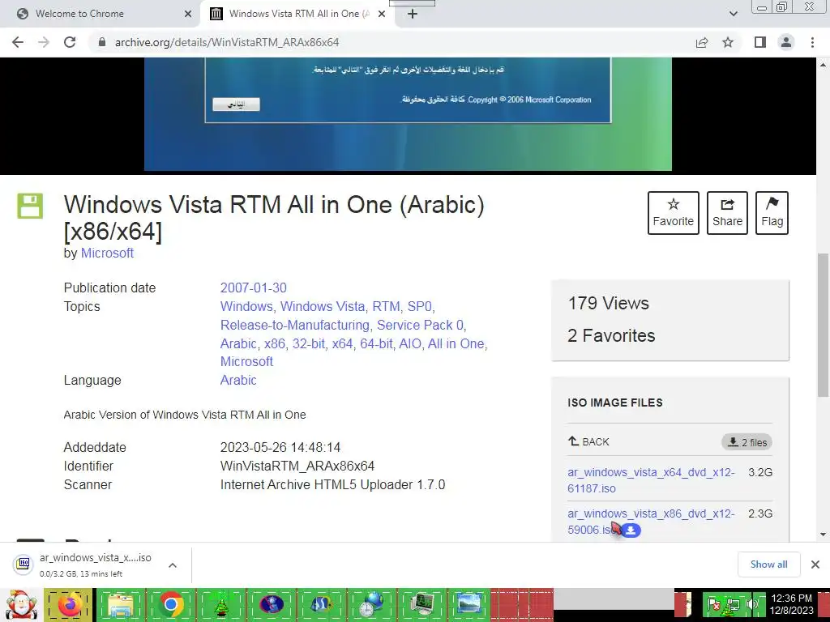Open the Service Pack 0 topic link
This screenshot has height=622, width=830.
(421, 325)
